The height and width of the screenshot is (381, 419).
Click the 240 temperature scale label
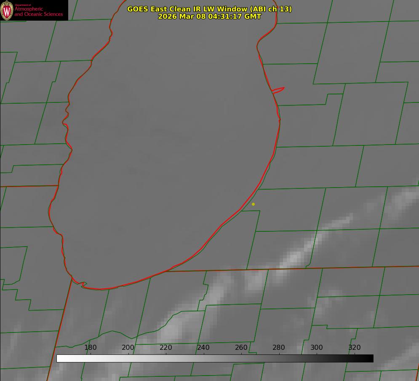(x=203, y=347)
